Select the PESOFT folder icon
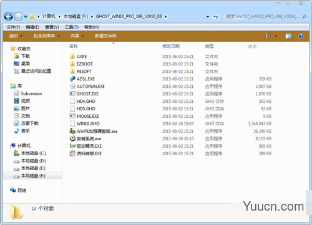The image size is (312, 225). click(72, 71)
